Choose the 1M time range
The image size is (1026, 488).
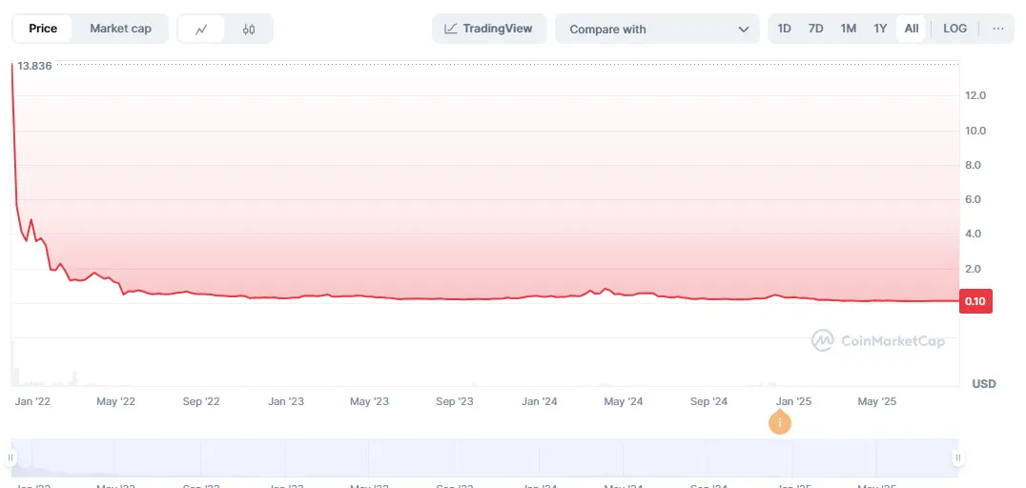pos(848,29)
